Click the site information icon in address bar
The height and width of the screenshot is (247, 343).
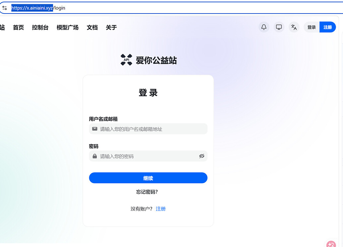click(x=5, y=8)
